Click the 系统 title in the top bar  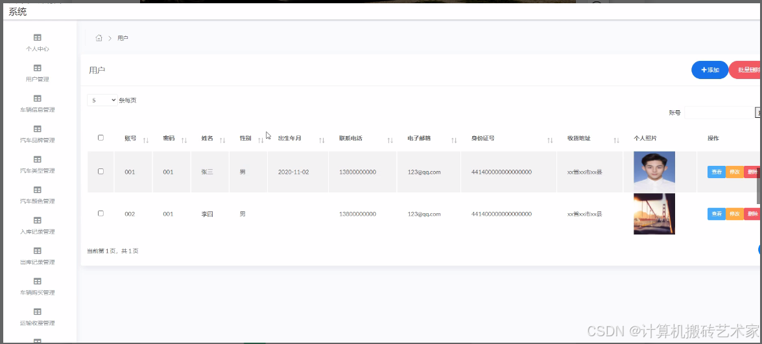pos(18,12)
